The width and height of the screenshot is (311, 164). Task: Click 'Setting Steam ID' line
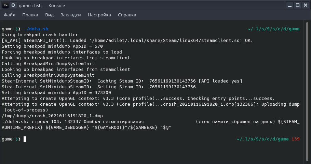98,87
